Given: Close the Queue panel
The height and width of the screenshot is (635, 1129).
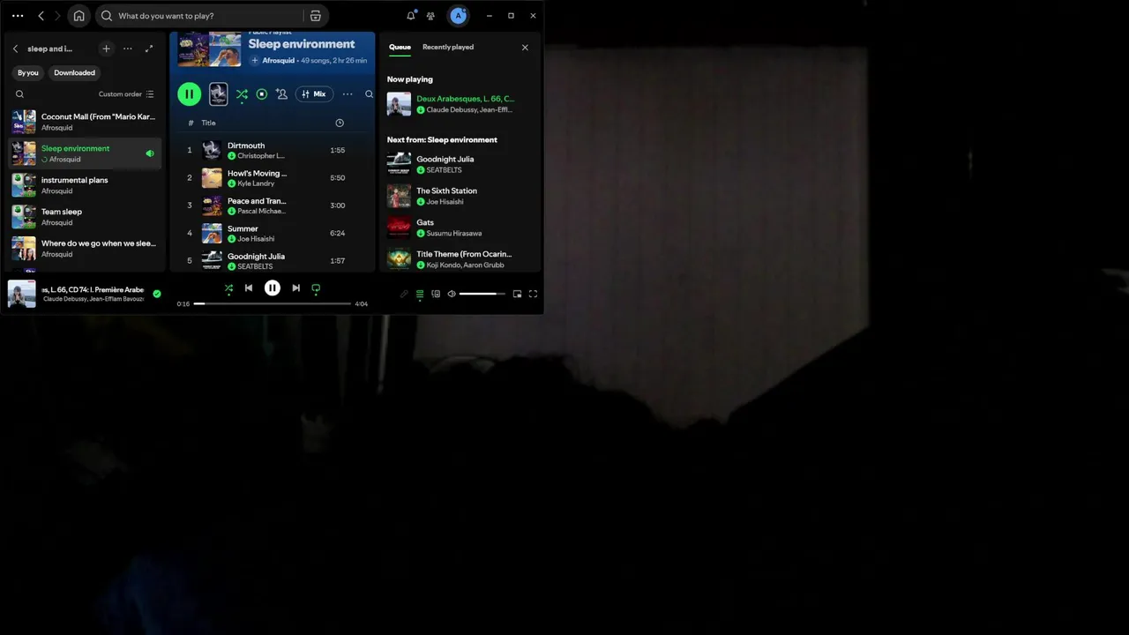Looking at the screenshot, I should 525,48.
